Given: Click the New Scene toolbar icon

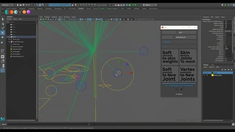Looking at the screenshot, I should pyautogui.click(x=18, y=5).
